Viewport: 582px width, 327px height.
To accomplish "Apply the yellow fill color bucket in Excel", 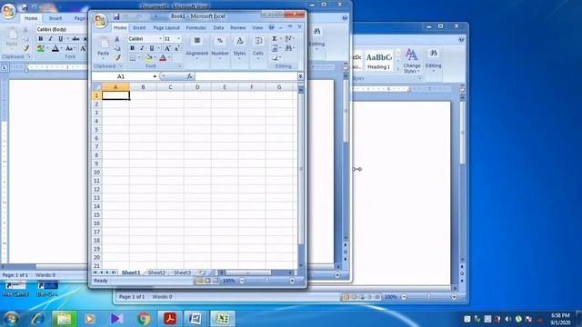I will click(149, 58).
